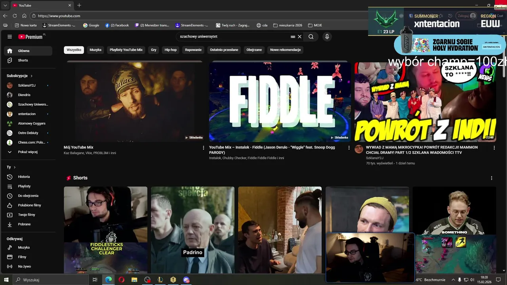
Task: Start voice search with the microphone icon
Action: 327,36
